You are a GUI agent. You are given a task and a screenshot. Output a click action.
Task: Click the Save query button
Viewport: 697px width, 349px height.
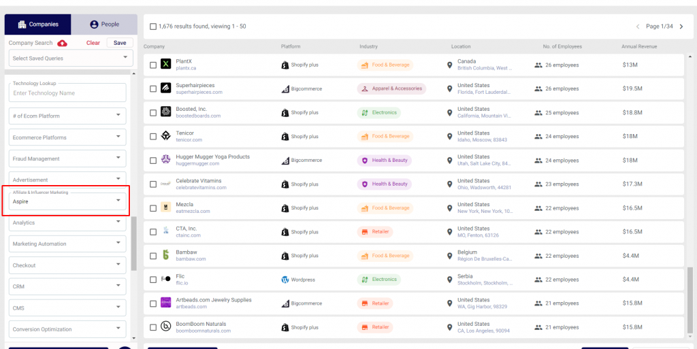[x=120, y=43]
